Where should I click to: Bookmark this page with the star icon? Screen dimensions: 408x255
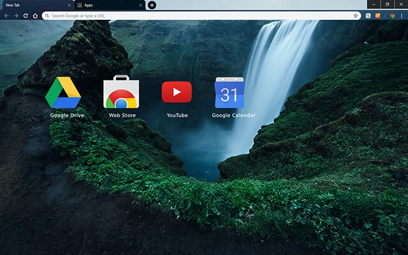pos(356,16)
